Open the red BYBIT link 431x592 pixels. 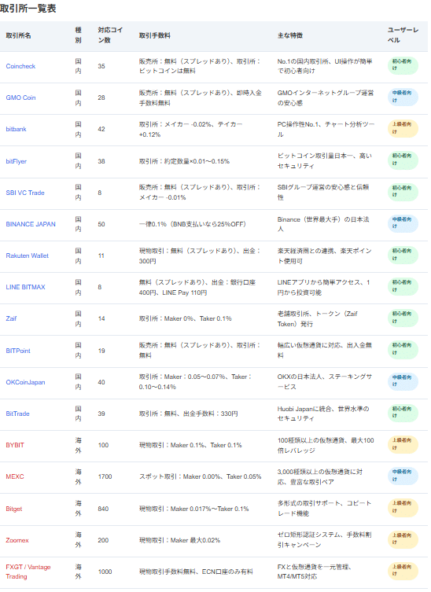(15, 445)
